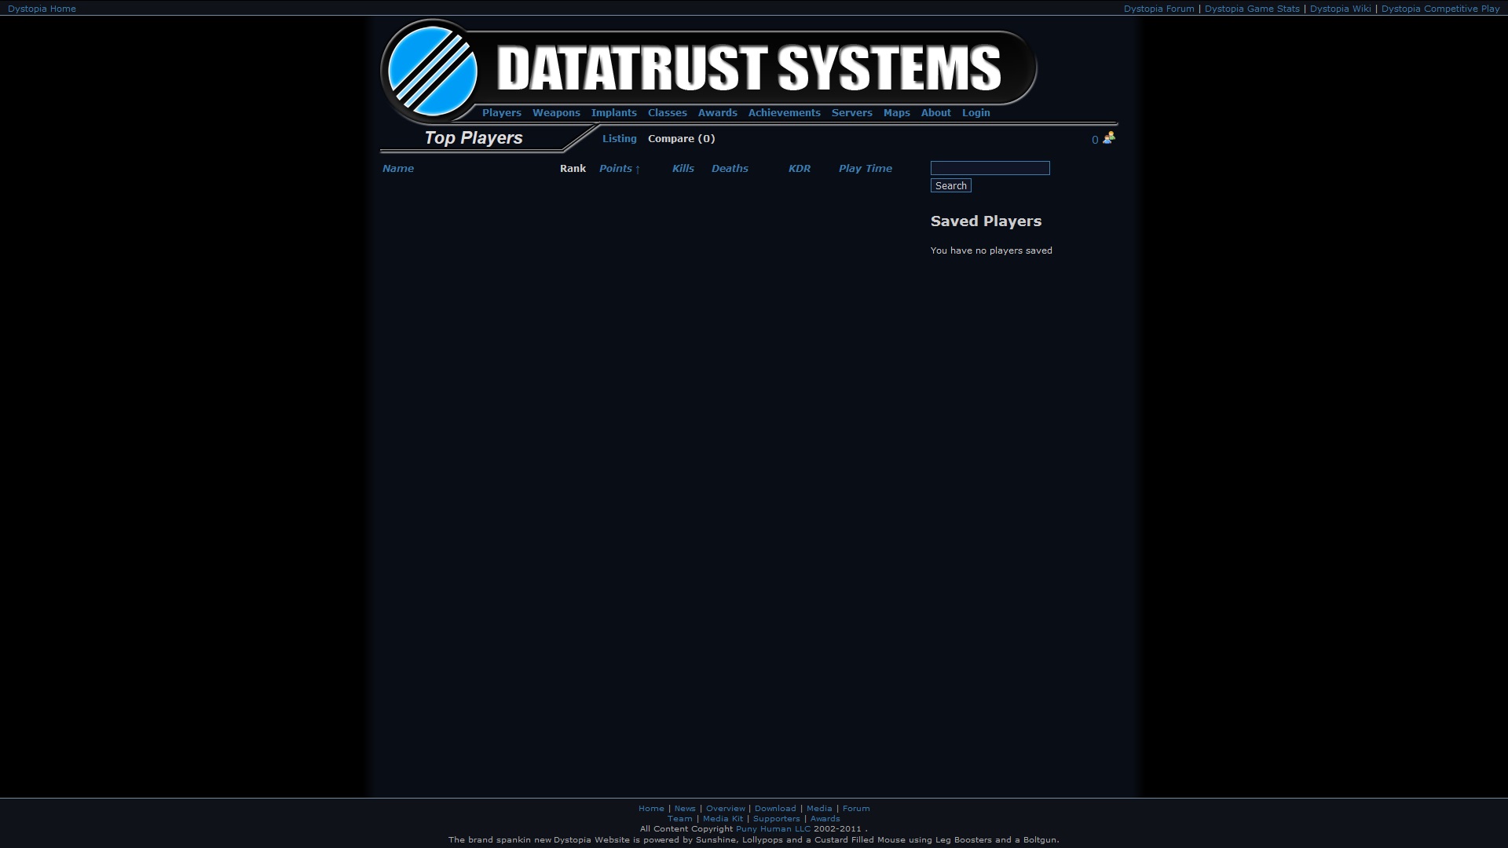Go to the Implants page
The height and width of the screenshot is (848, 1508).
(x=613, y=113)
